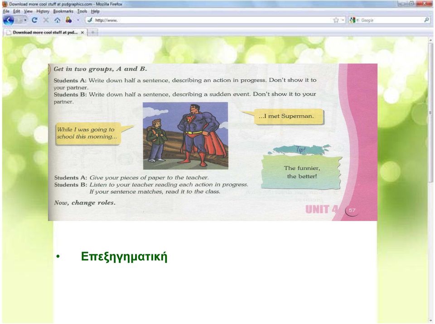The image size is (435, 324).
Task: Reload the page with the refresh icon
Action: pyautogui.click(x=34, y=20)
